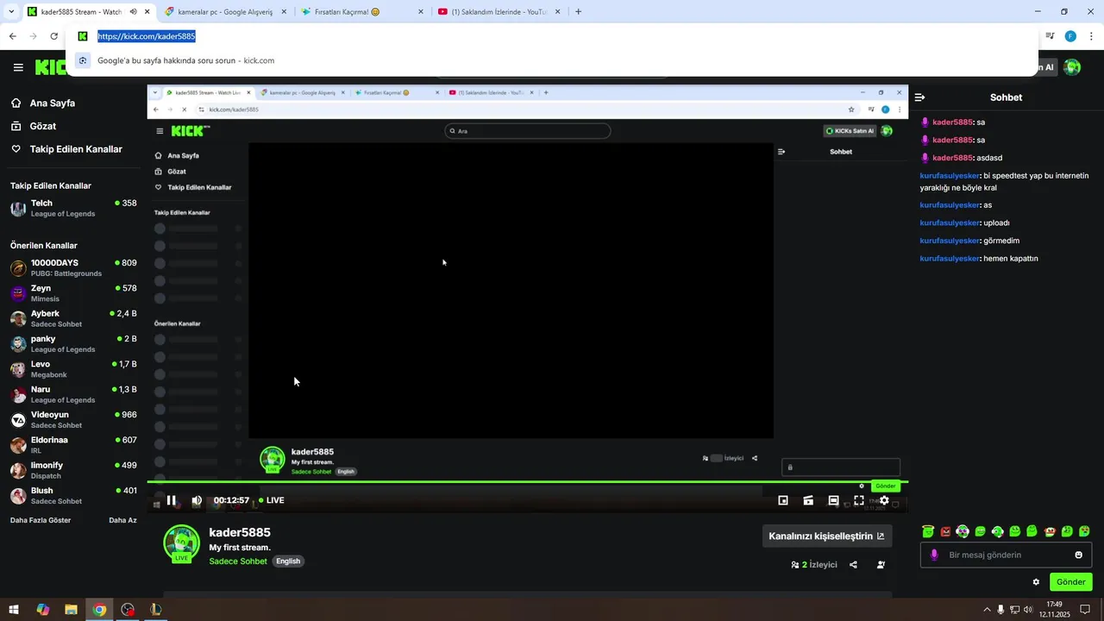Click the address bar URL field

[x=552, y=36]
